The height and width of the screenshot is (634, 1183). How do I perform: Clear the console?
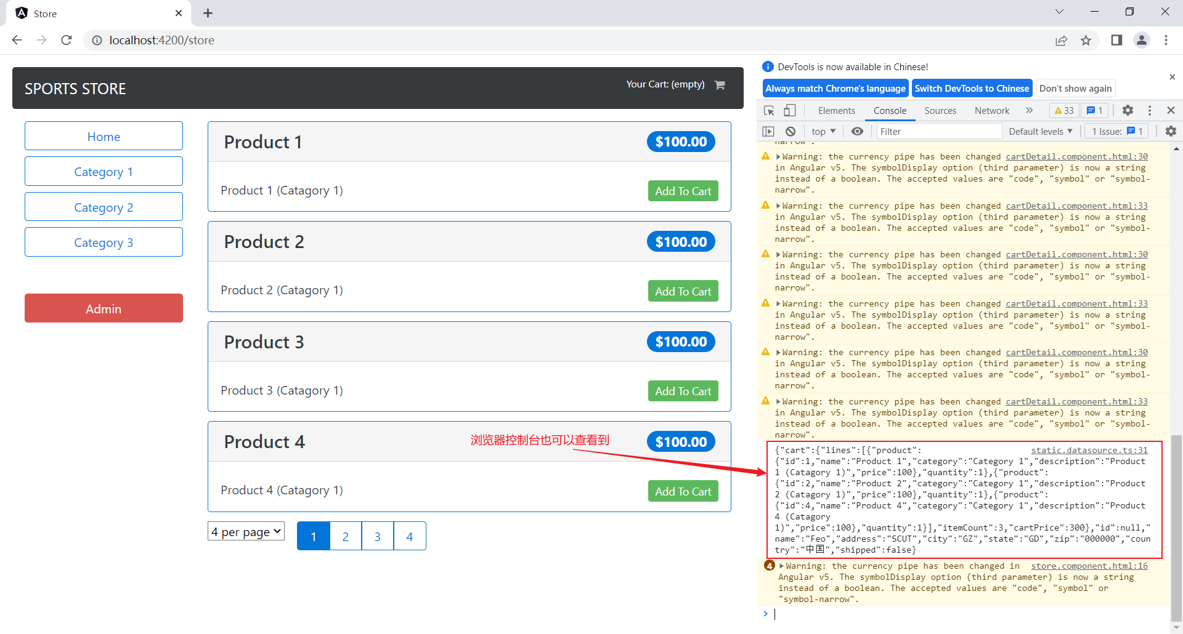pos(791,131)
